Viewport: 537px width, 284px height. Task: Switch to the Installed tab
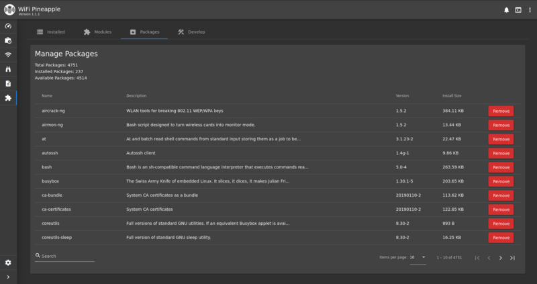(x=51, y=32)
